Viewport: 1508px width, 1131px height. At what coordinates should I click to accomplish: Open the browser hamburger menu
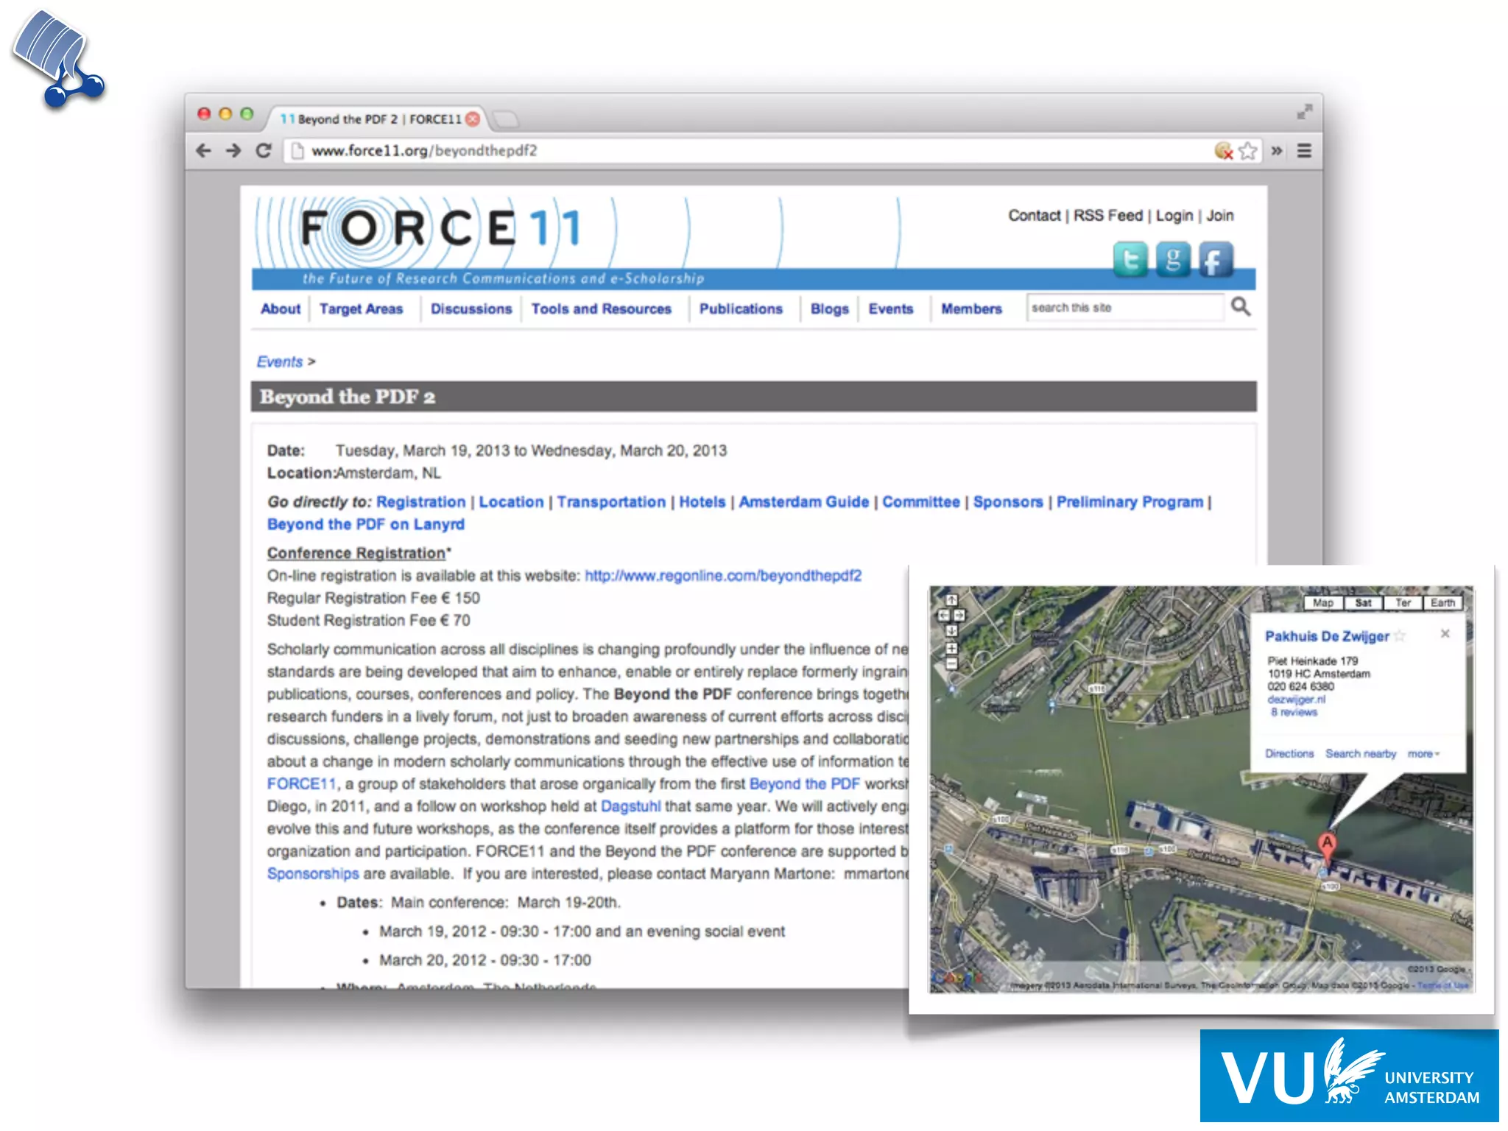coord(1304,151)
